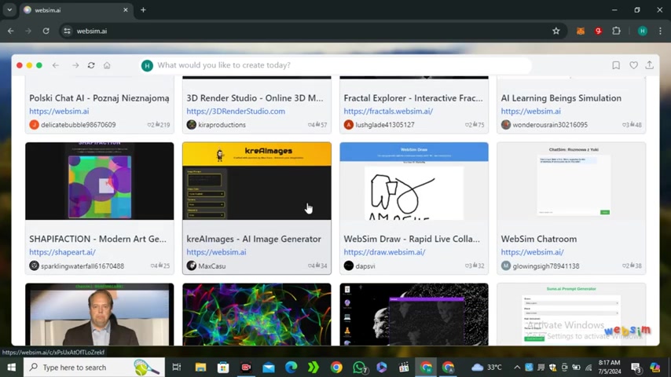The width and height of the screenshot is (671, 377).
Task: Open the https://3DRenderStudio.com link
Action: (236, 112)
